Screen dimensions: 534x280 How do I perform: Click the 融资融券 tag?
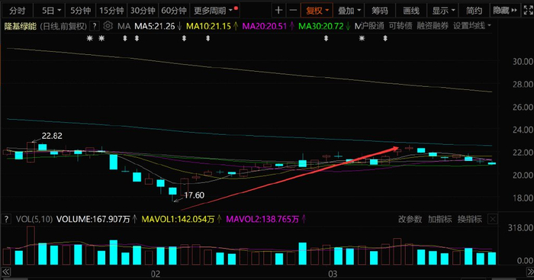coord(433,26)
